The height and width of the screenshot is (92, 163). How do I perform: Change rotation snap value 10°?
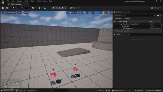(x=94, y=13)
